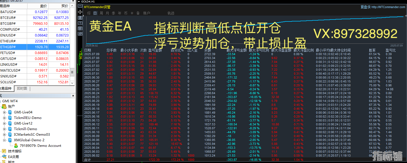This screenshot has height=163, width=407.
Task: Click the Tickmill-Demo server icon
Action: tap(10, 129)
